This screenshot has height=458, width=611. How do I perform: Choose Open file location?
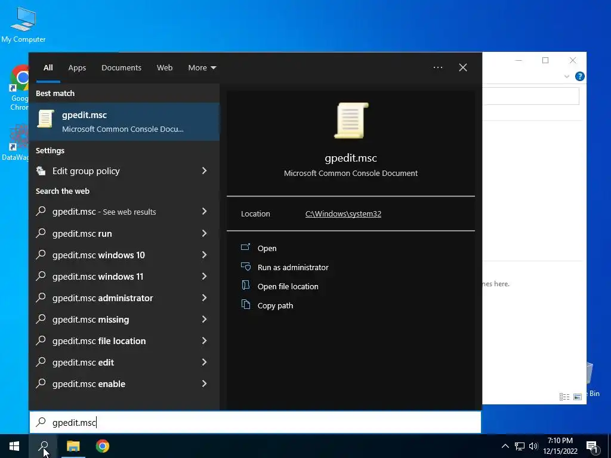click(x=288, y=286)
